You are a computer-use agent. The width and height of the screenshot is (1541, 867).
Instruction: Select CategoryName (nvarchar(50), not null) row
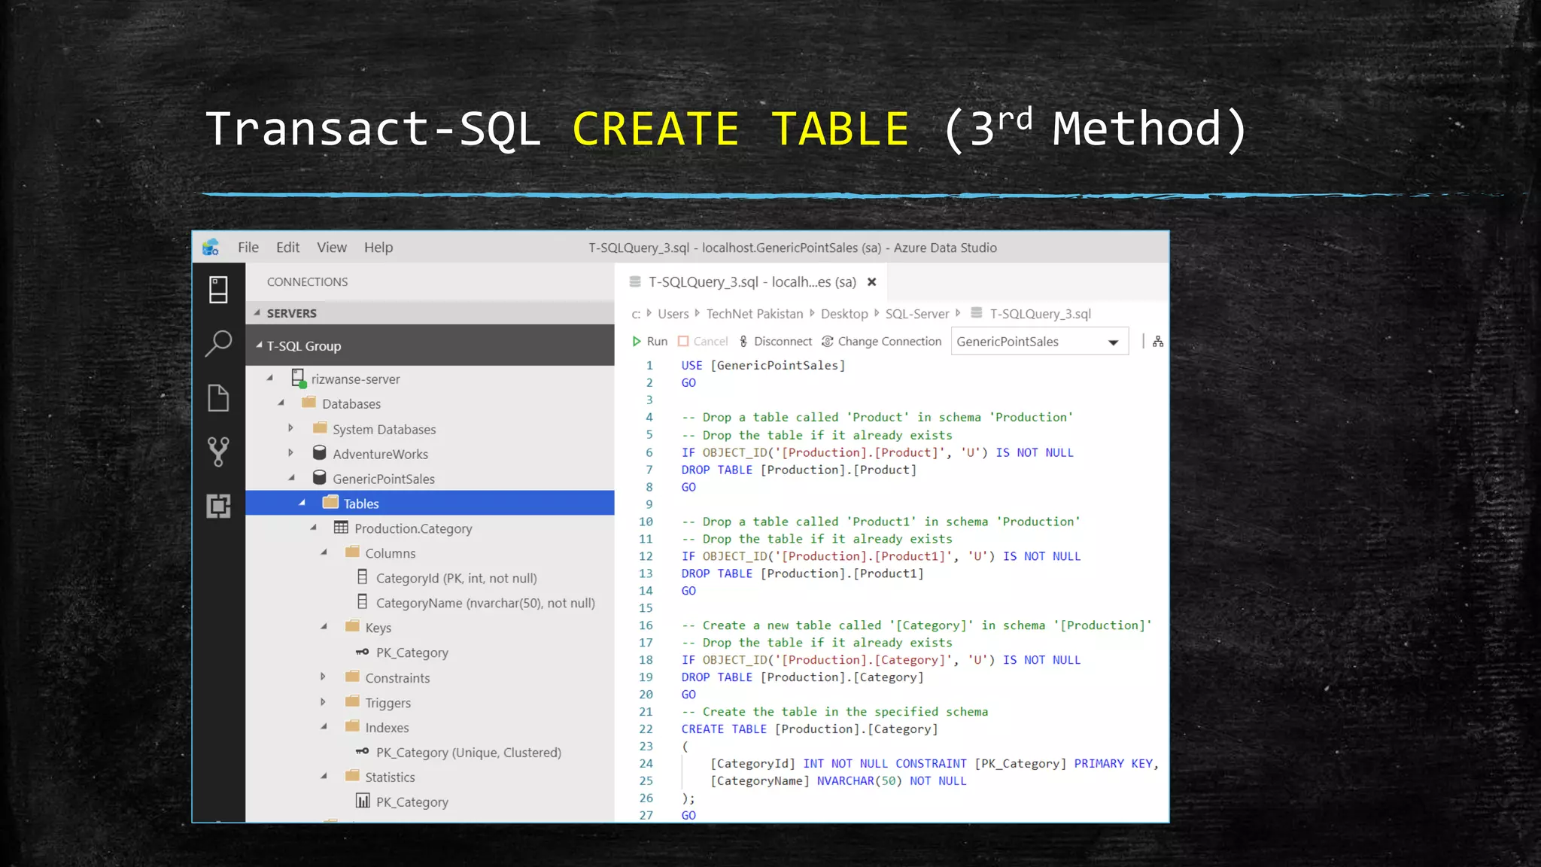click(x=430, y=603)
